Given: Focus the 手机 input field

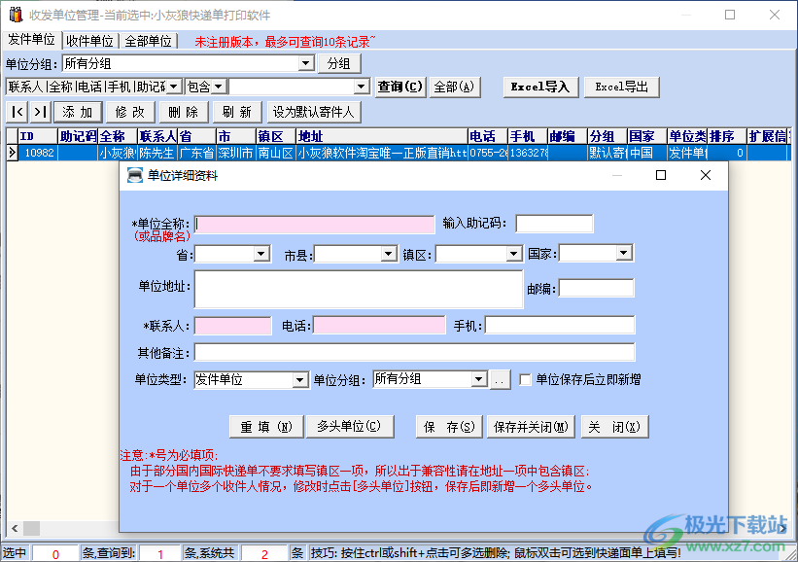Looking at the screenshot, I should pos(560,325).
